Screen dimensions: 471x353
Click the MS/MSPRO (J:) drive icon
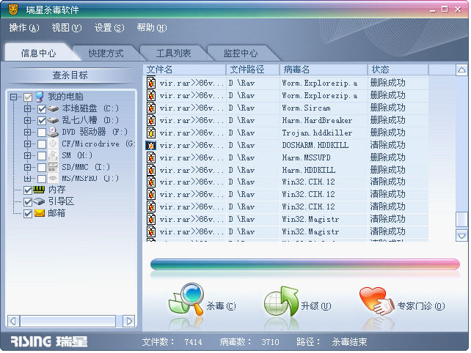53,179
